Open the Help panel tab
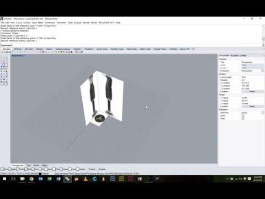Screen dimensions: 265x199 243,55
